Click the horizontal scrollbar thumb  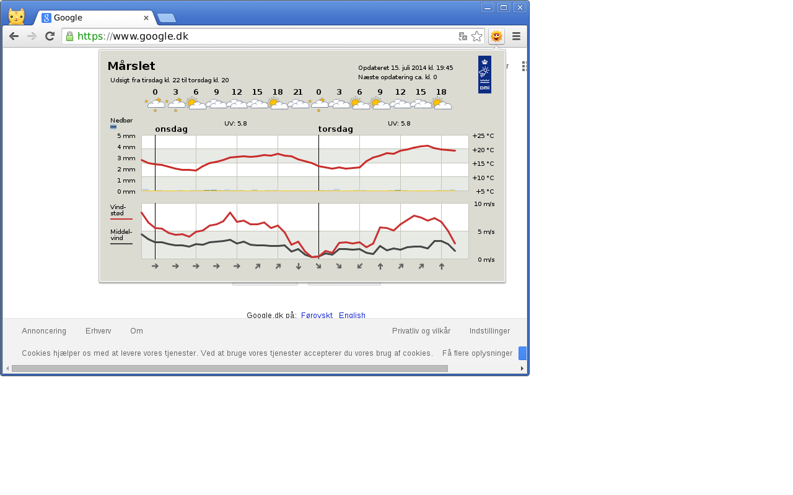pyautogui.click(x=229, y=368)
